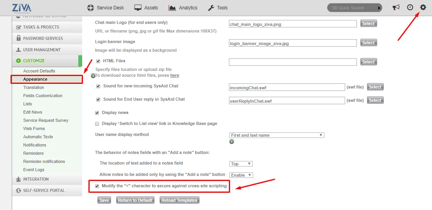Open Reminders page
This screenshot has height=210, width=432.
33,153
